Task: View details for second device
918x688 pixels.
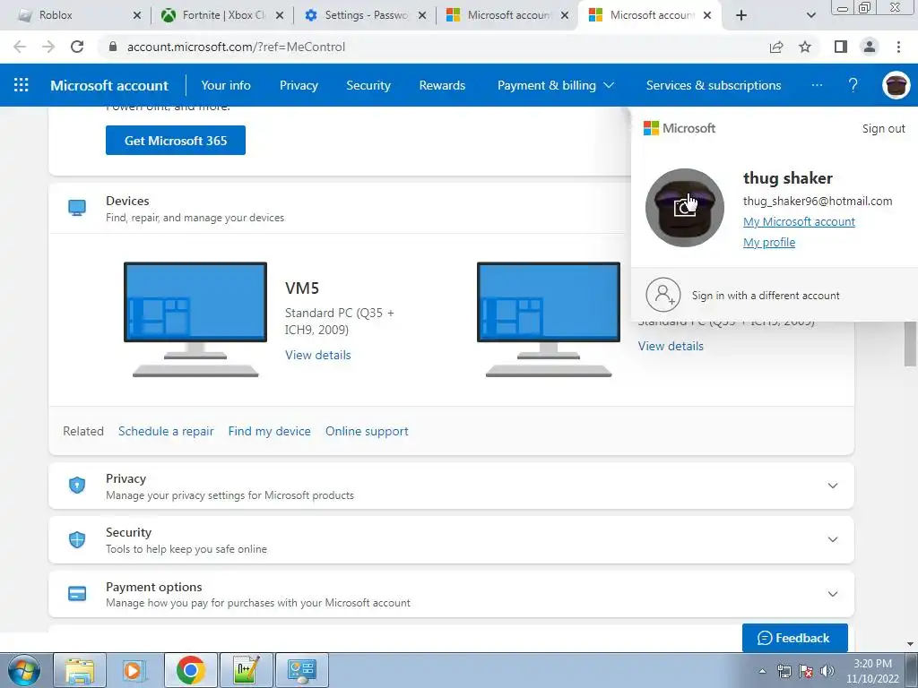Action: pyautogui.click(x=671, y=347)
